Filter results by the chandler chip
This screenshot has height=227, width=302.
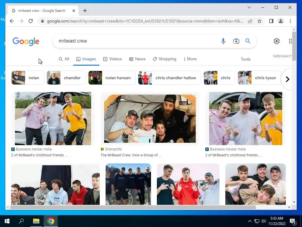click(x=66, y=78)
